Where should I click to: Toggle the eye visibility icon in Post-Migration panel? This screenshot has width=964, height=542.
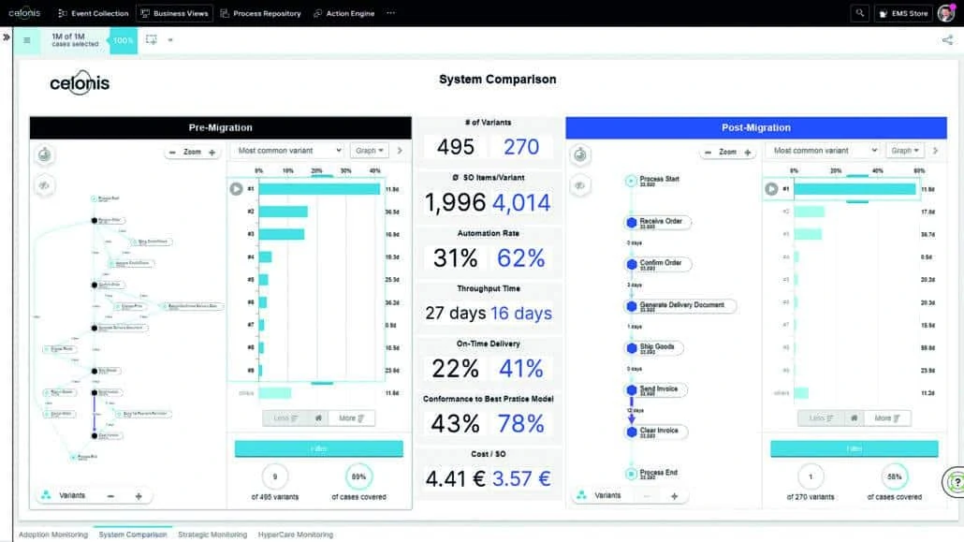[580, 186]
